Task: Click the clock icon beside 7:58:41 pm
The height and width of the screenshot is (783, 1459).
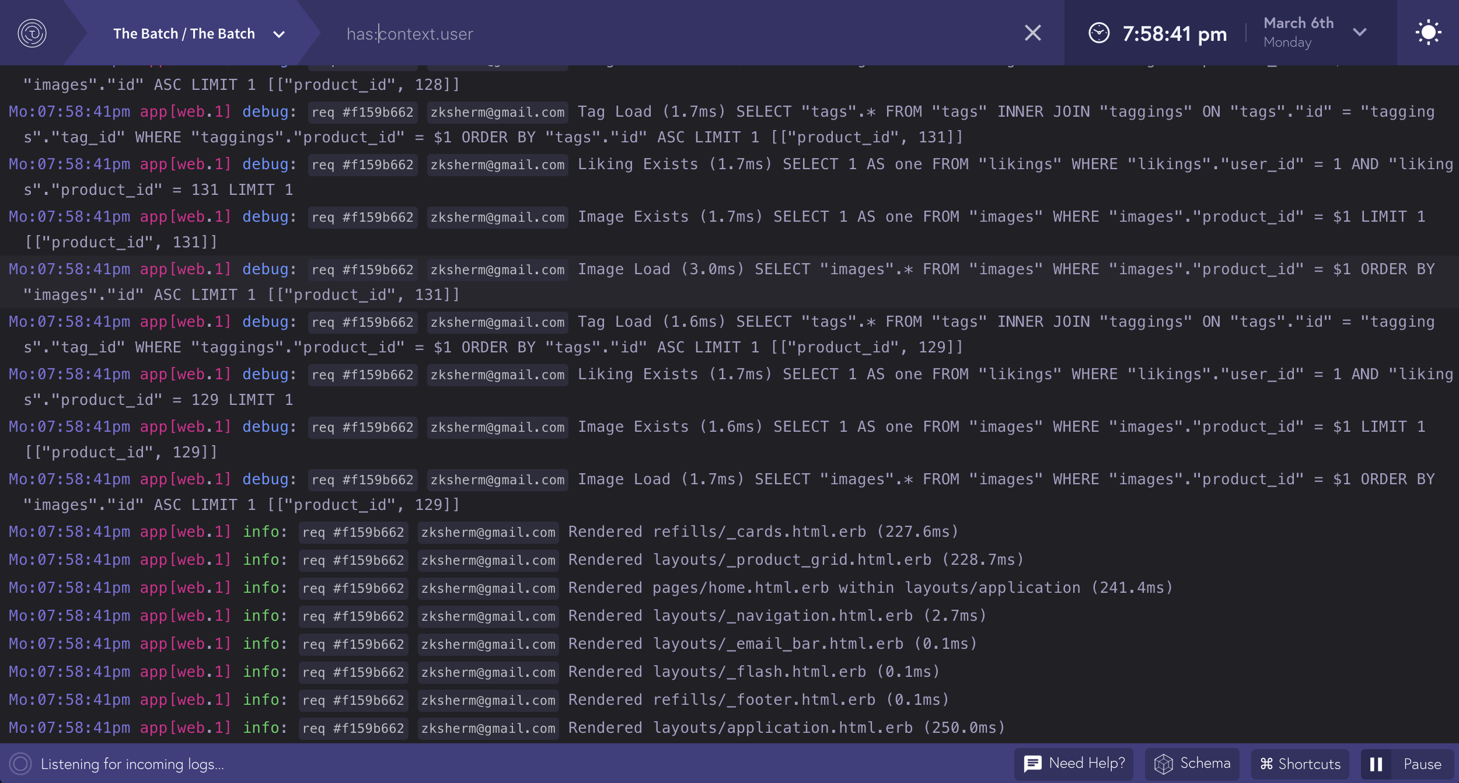Action: 1099,33
